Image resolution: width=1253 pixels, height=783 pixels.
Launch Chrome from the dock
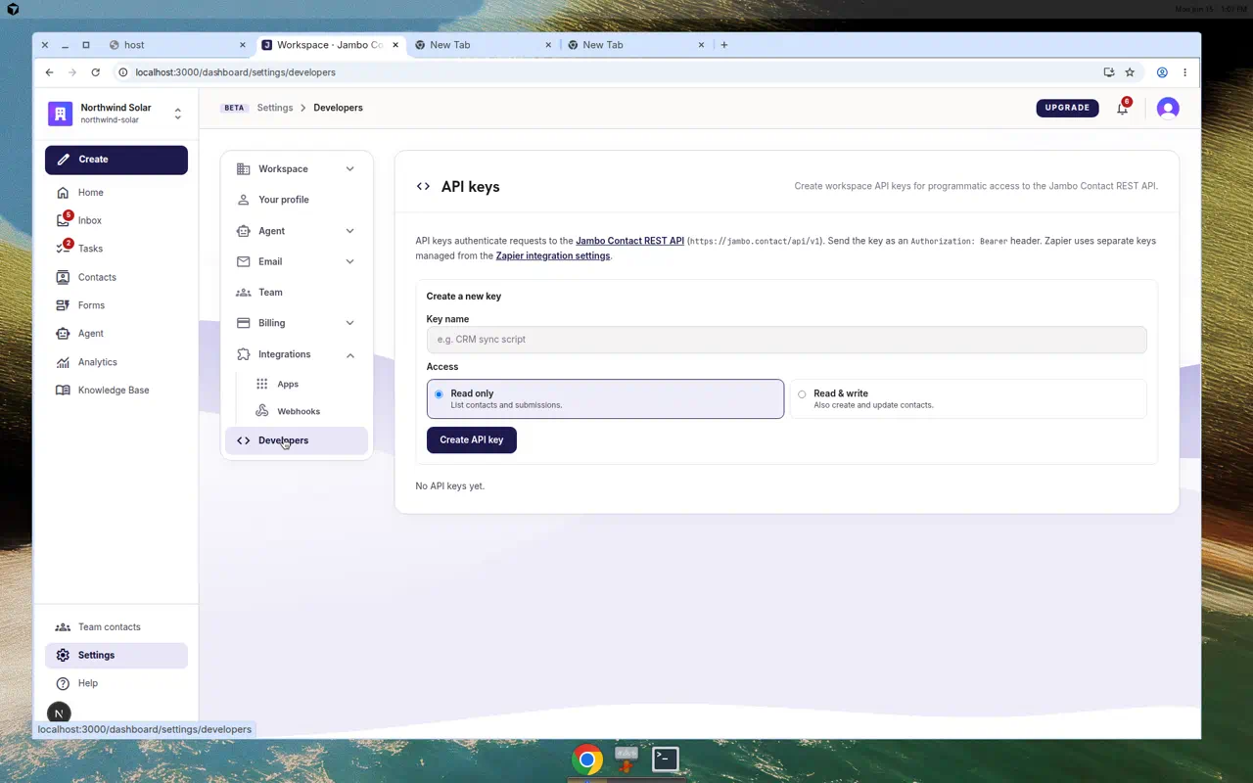587,760
